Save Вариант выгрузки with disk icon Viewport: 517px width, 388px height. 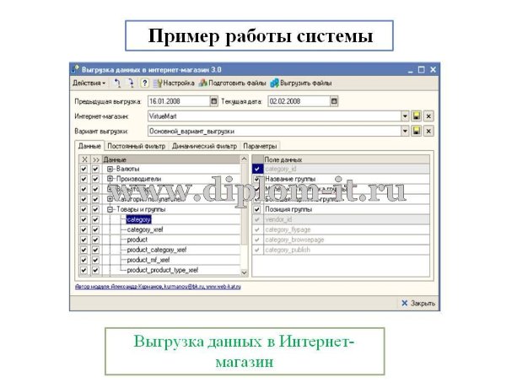pyautogui.click(x=417, y=132)
